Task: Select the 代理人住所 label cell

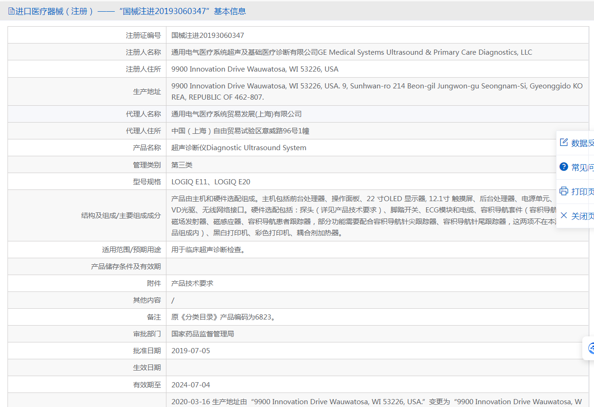Action: point(87,131)
